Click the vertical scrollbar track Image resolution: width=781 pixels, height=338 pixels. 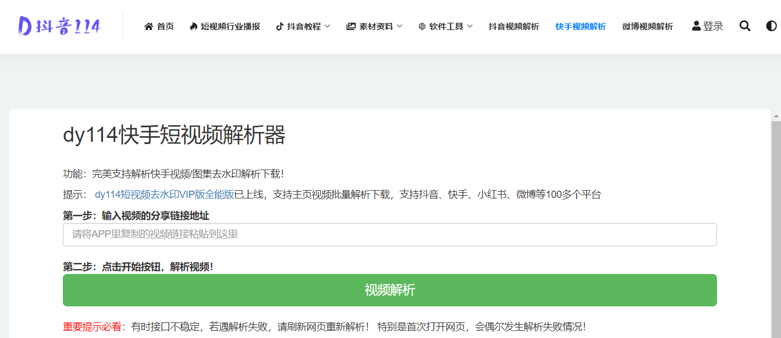(776, 229)
